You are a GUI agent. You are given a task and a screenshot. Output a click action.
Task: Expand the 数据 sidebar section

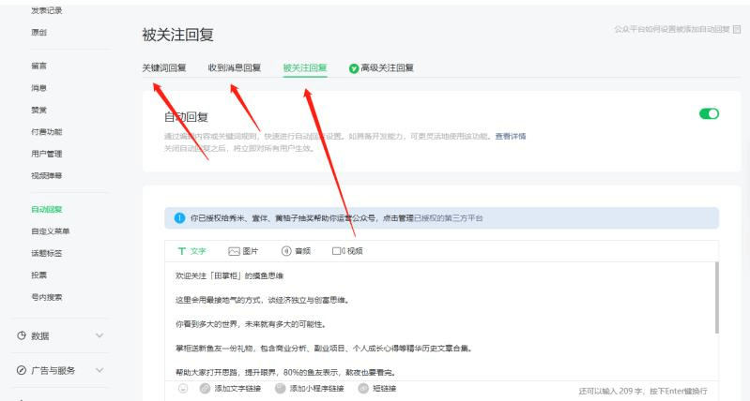point(99,335)
